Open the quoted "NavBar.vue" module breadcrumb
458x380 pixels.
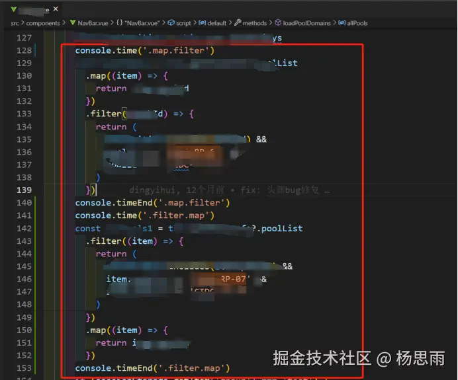tap(142, 23)
